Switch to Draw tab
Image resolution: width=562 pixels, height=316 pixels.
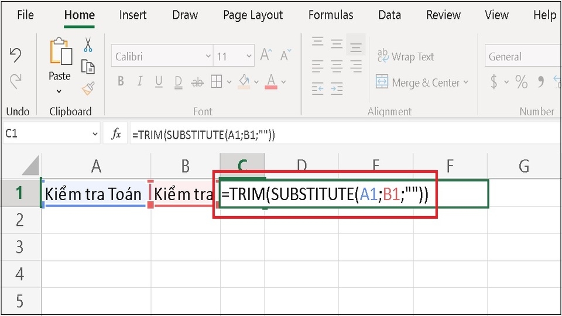(x=185, y=15)
